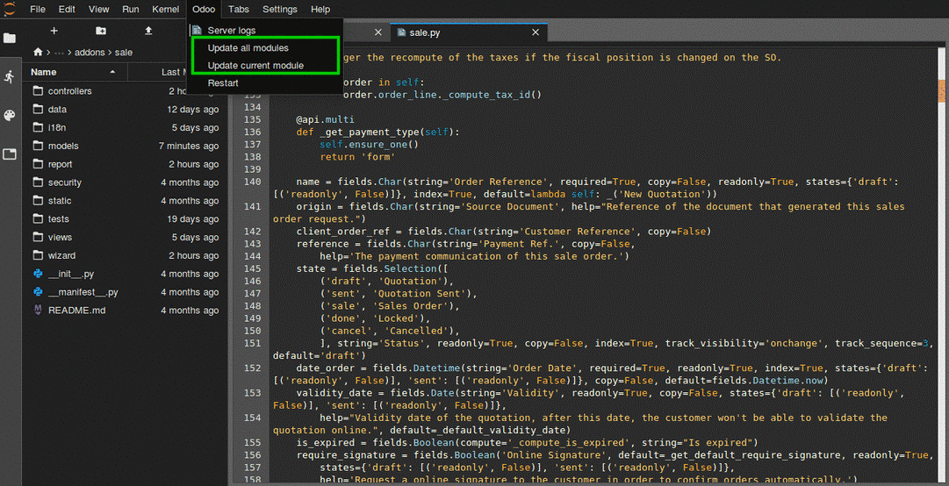Open the report folder
Screen dimensions: 949x486
click(126, 164)
